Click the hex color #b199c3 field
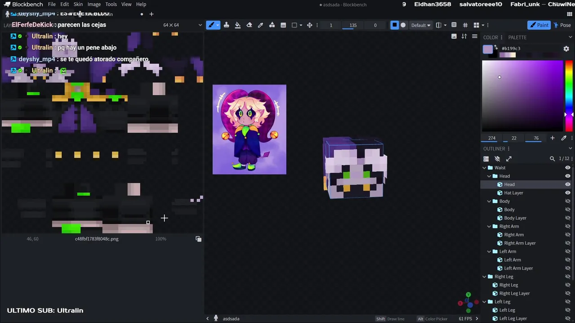This screenshot has width=575, height=323. tap(529, 48)
